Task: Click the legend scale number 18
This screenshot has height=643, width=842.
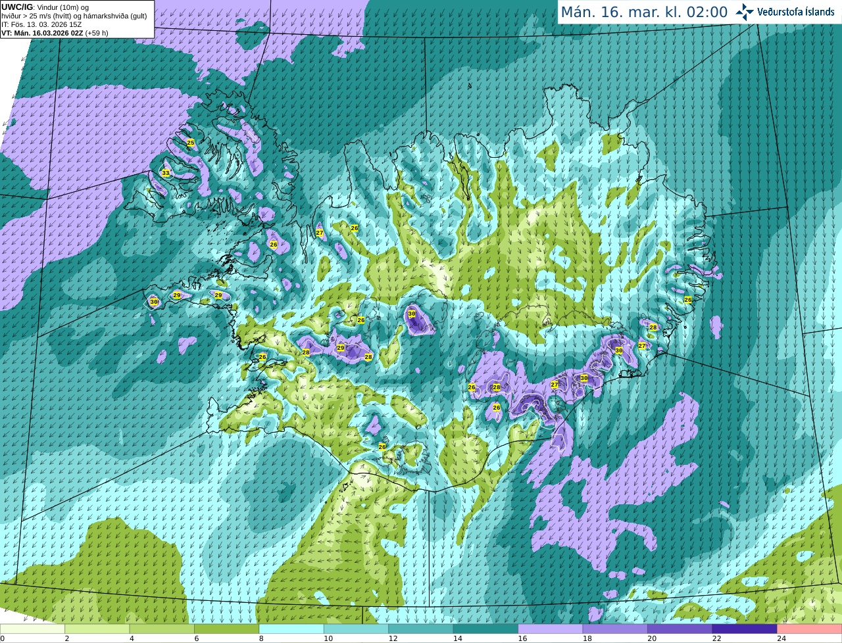Action: 587,638
